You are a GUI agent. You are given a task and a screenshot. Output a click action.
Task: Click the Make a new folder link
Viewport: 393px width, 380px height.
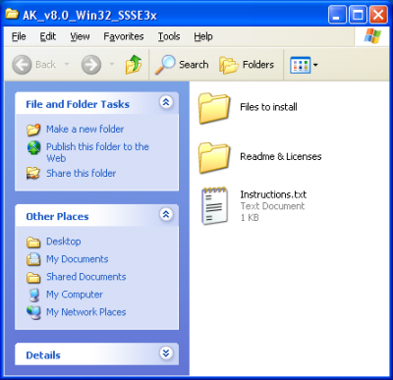pos(85,129)
